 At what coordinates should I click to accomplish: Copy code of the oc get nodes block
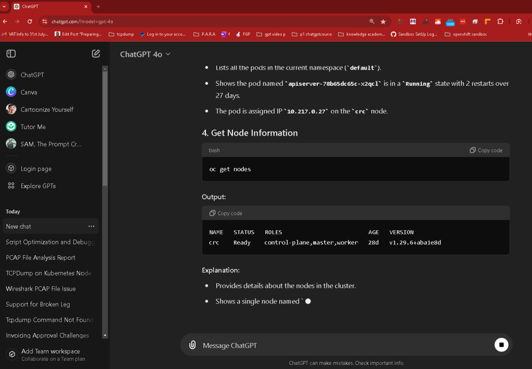[x=486, y=150]
